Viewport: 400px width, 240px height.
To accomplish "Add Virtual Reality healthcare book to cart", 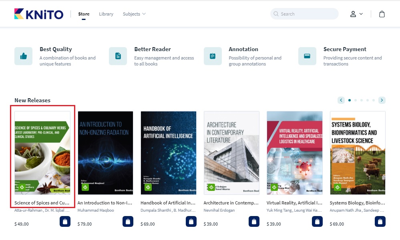I will coord(317,221).
